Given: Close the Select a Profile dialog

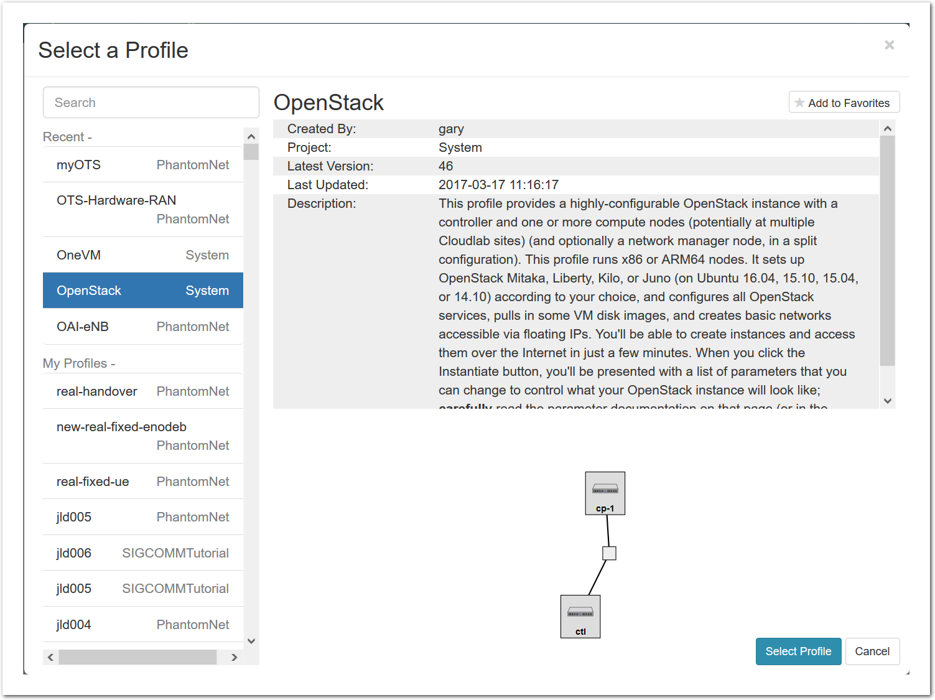Looking at the screenshot, I should pos(890,45).
